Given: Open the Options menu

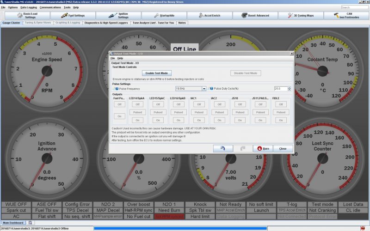Looking at the screenshot, I should (x=13, y=7).
